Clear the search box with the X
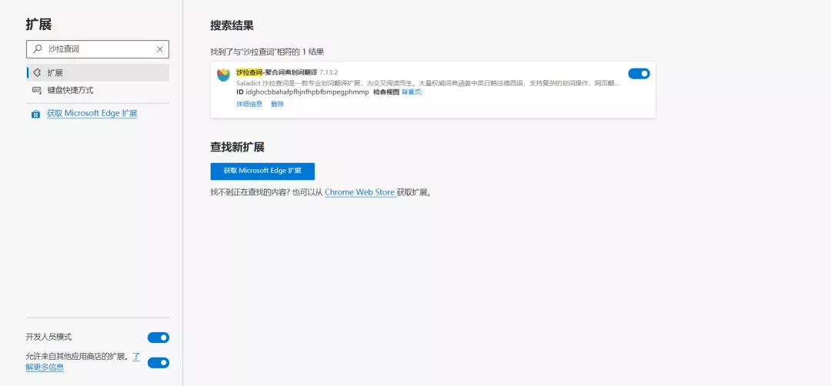 tap(160, 49)
